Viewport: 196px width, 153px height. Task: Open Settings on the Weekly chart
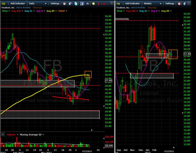(x=170, y=4)
